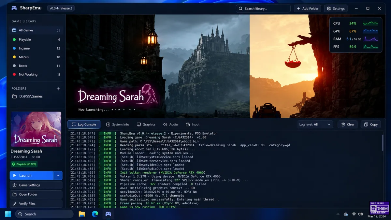Show All Games in the library
Viewport: 391px width, 220px height.
tap(36, 30)
